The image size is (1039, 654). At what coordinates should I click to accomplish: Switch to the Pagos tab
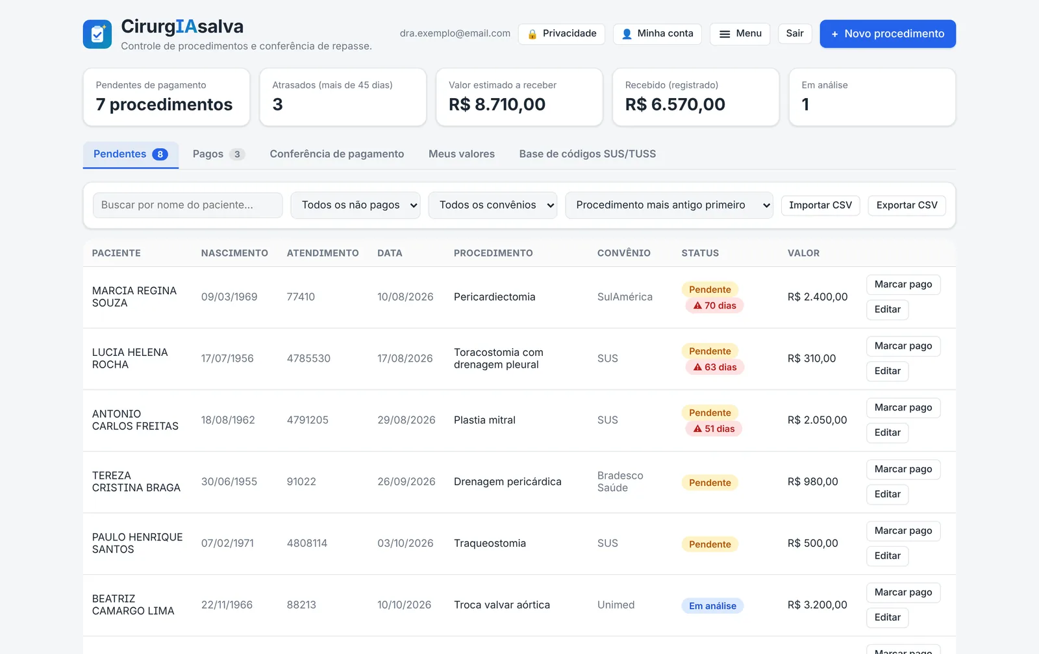click(218, 155)
